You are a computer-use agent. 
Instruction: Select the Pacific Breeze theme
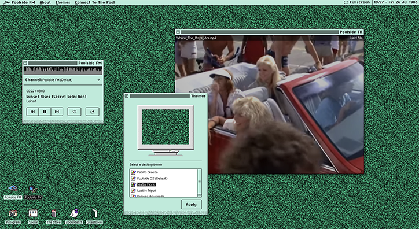tap(148, 172)
